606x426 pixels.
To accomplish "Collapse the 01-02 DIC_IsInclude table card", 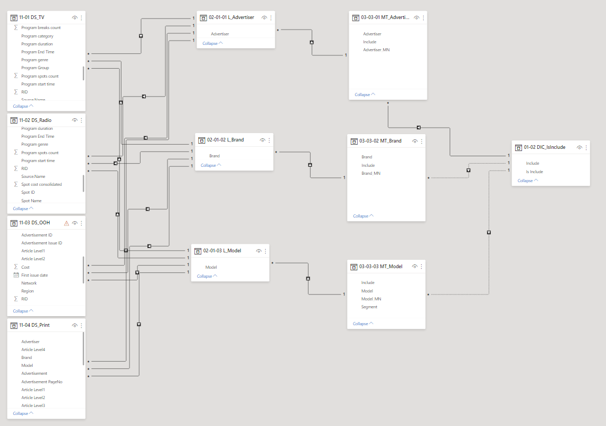I will [x=528, y=181].
